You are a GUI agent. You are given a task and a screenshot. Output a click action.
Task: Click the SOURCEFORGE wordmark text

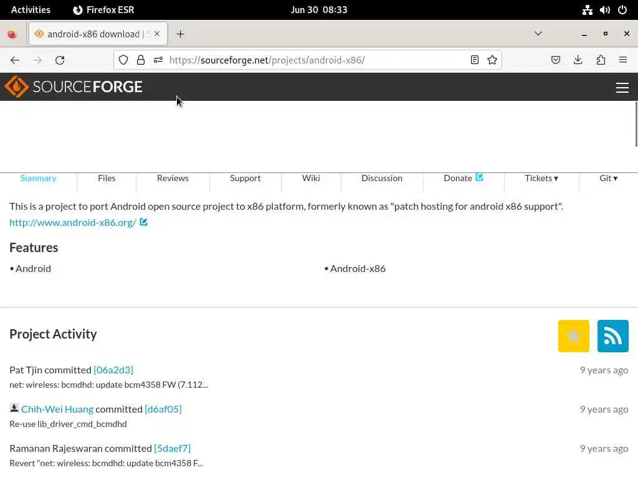pos(87,87)
